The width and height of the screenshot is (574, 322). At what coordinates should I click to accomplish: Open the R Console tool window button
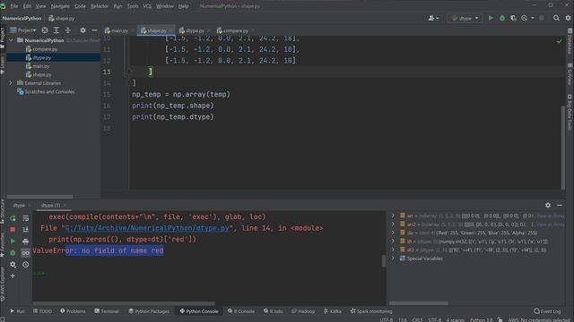[x=241, y=311]
